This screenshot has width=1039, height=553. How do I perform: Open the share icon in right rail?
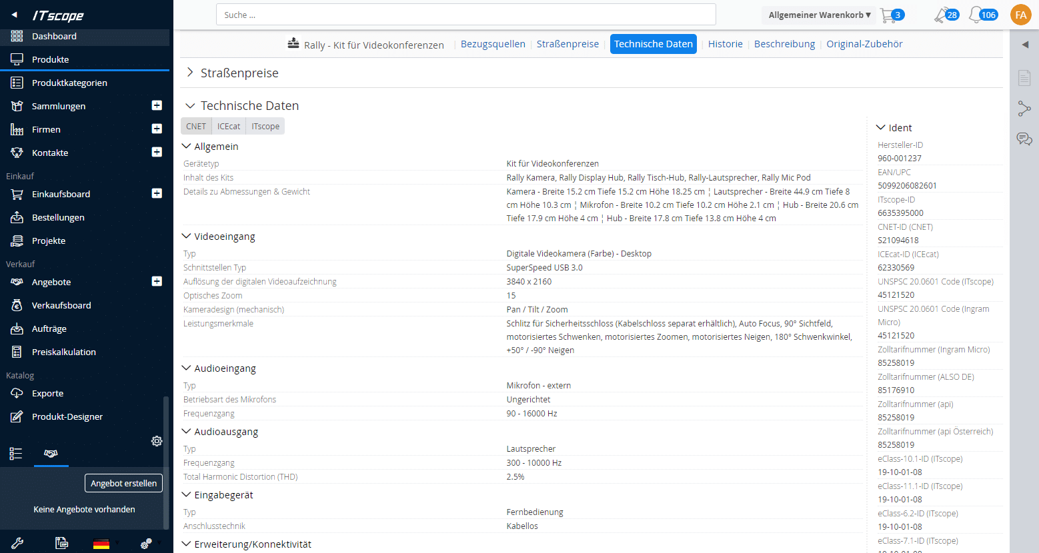coord(1024,109)
